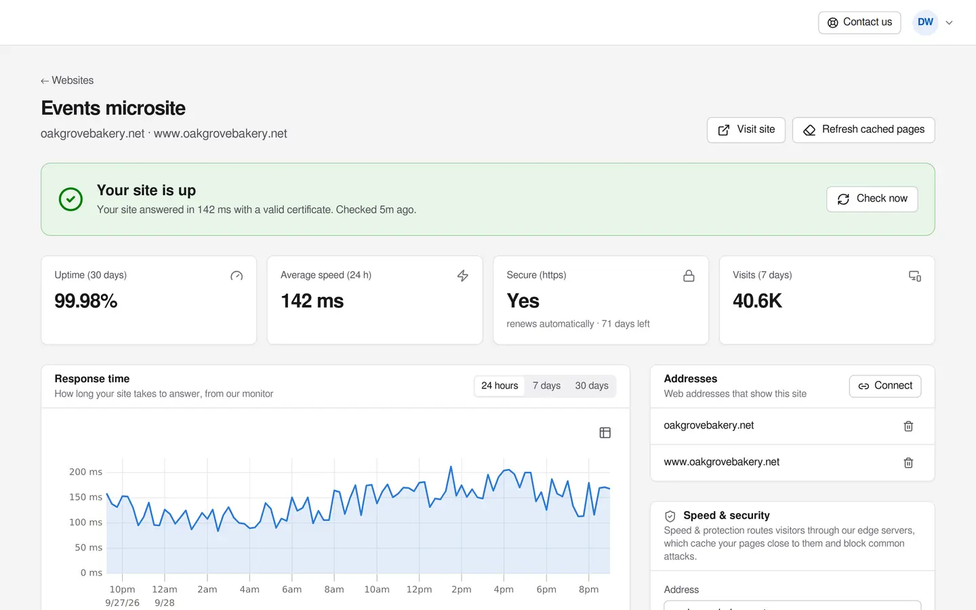Open the Contact us support button
This screenshot has height=610, width=976.
[859, 22]
